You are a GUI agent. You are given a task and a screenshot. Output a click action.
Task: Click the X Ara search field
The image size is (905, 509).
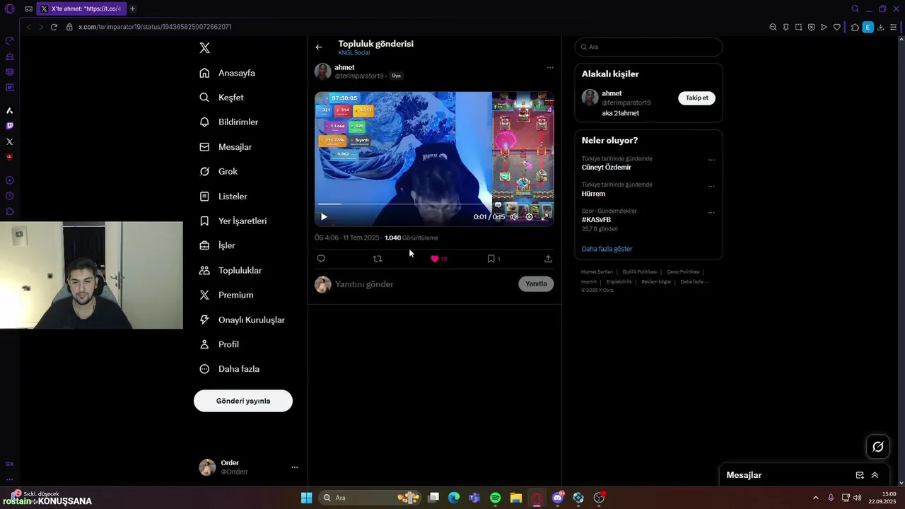[648, 47]
